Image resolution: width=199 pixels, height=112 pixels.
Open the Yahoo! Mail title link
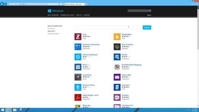[126, 75]
